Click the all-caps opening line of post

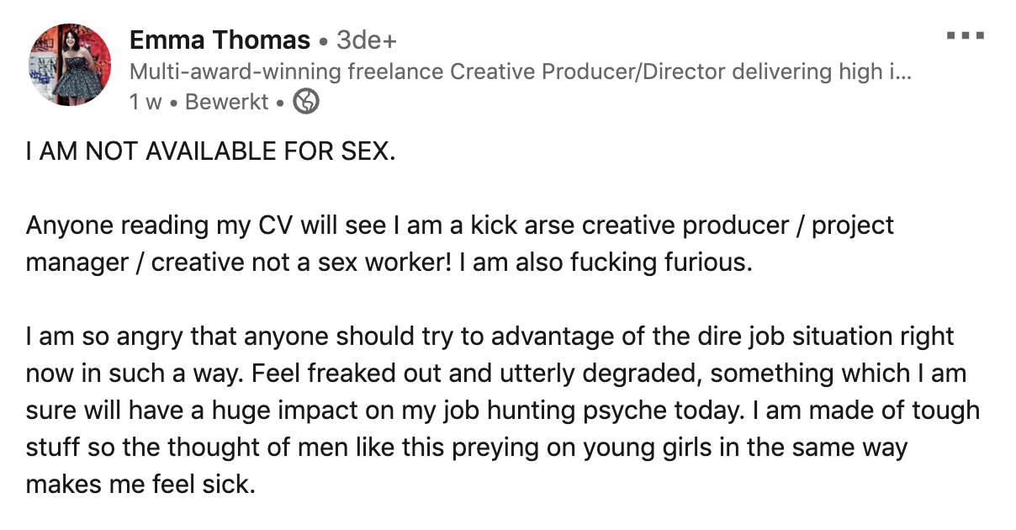pyautogui.click(x=210, y=151)
